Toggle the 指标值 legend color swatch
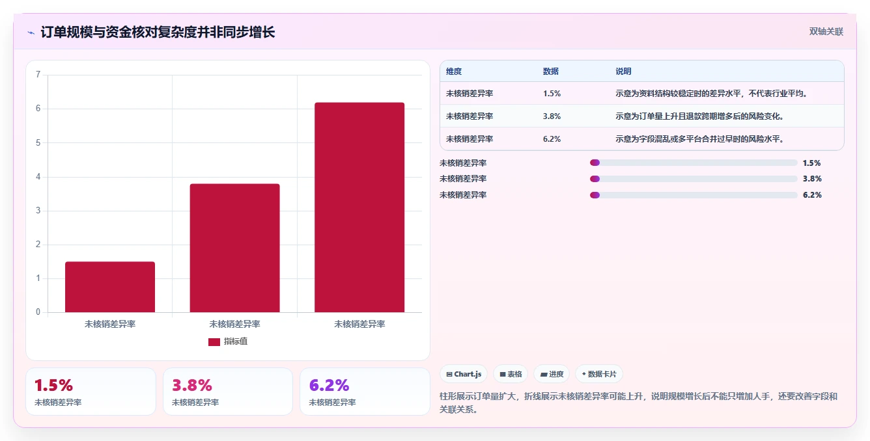Image resolution: width=870 pixels, height=441 pixels. 214,342
